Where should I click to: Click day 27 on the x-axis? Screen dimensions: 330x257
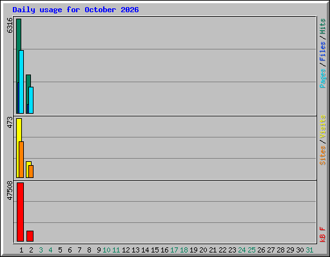[271, 250]
